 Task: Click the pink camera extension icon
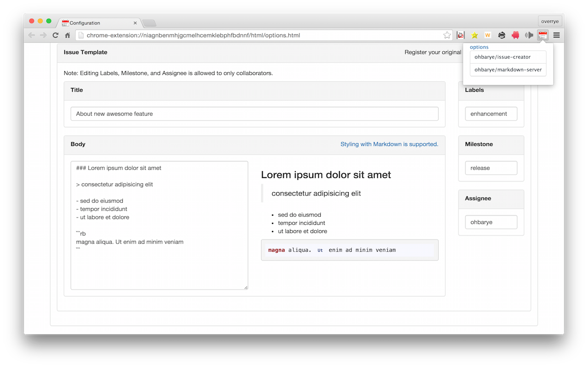515,35
